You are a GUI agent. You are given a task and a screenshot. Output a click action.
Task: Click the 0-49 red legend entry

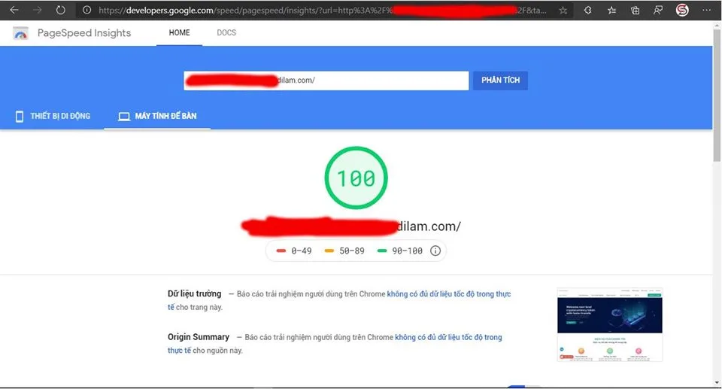tap(294, 251)
